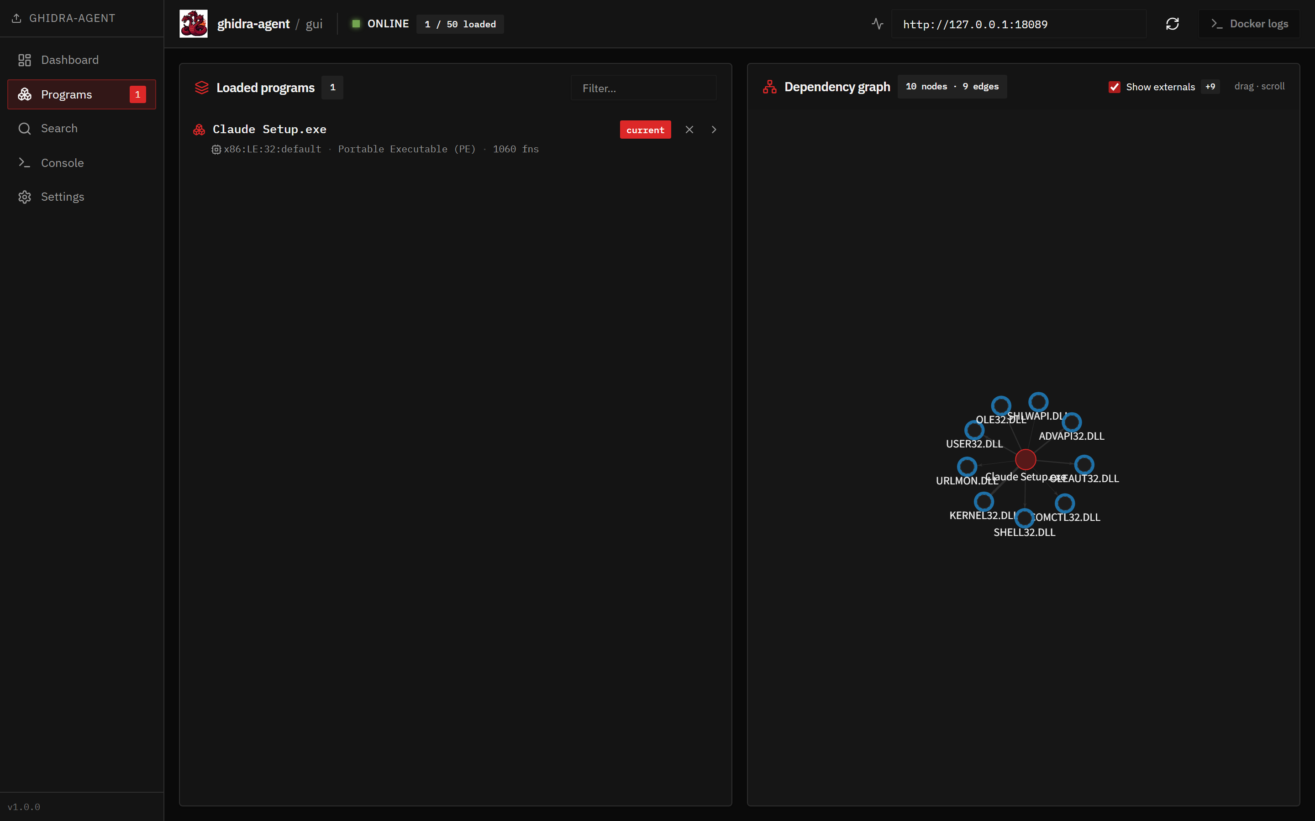Click the activity pulse icon beside URL

click(877, 24)
